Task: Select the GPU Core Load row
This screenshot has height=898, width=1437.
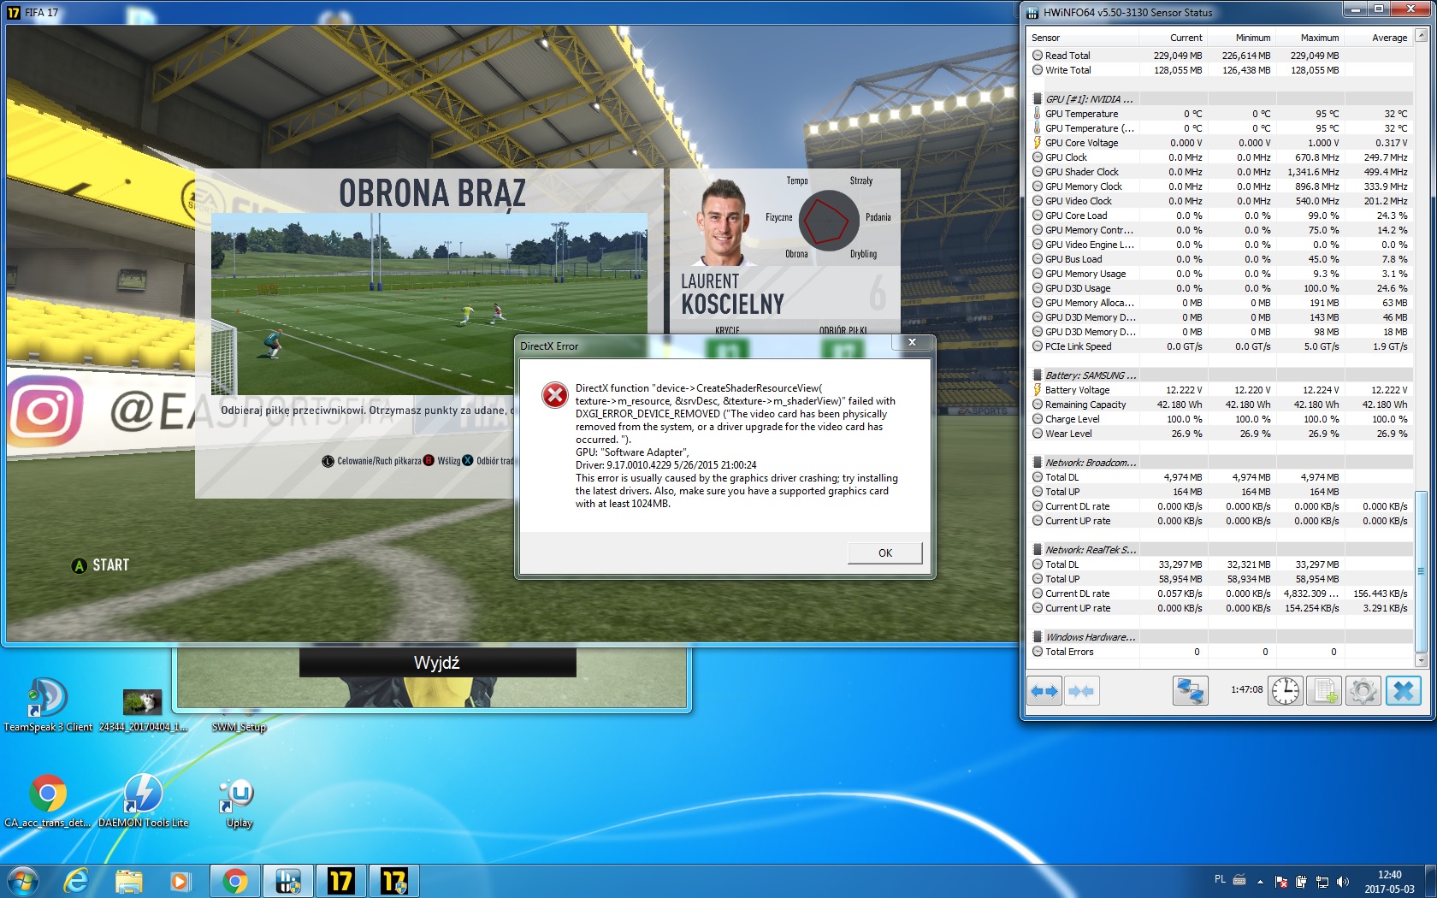Action: 1221,216
